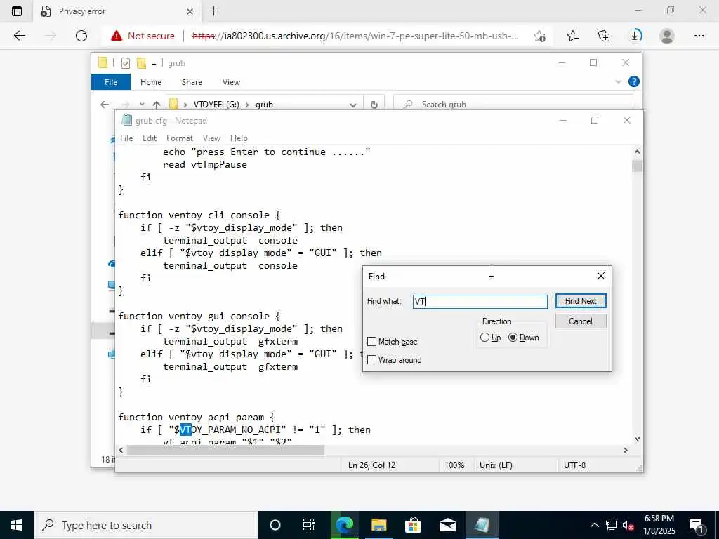
Task: Go back in the Edge browser
Action: (x=19, y=36)
